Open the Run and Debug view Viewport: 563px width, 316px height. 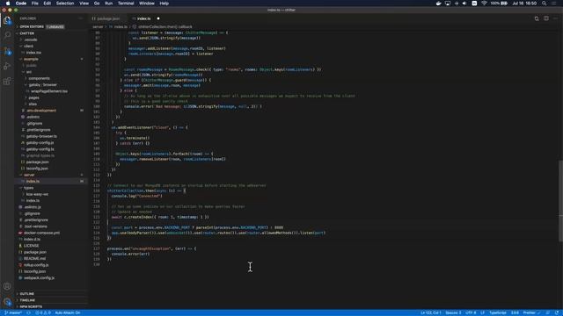7,67
